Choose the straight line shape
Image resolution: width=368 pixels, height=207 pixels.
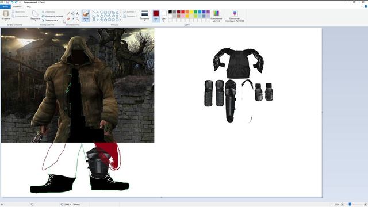tap(94, 12)
